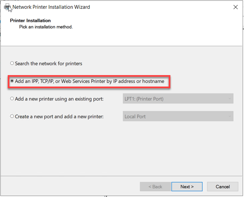
Task: Click the Create a new port label text
Action: point(59,116)
